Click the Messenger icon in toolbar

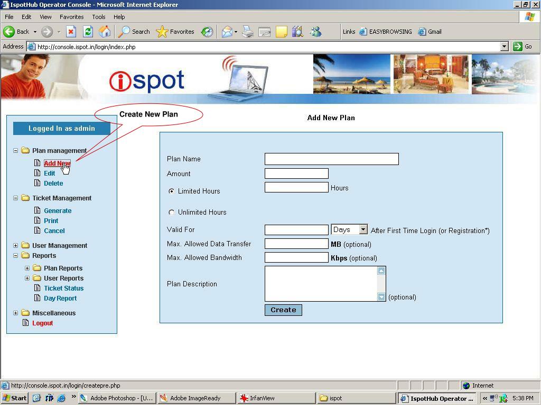[316, 32]
